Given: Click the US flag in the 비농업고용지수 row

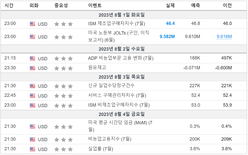Looking at the screenshot, I should tap(33, 139).
